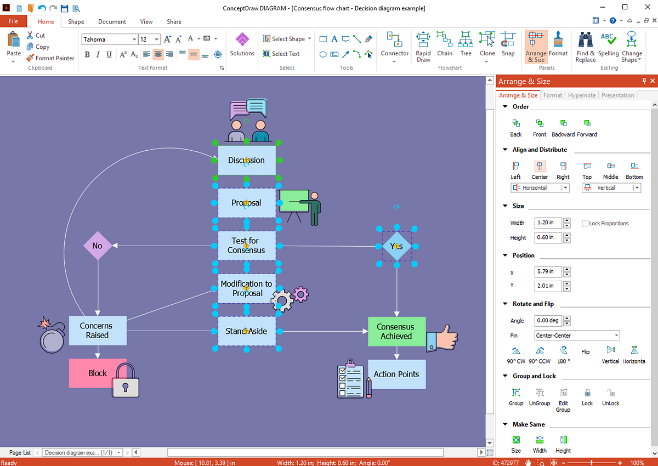This screenshot has width=658, height=466.
Task: Align shapes to Bottom
Action: 634,171
